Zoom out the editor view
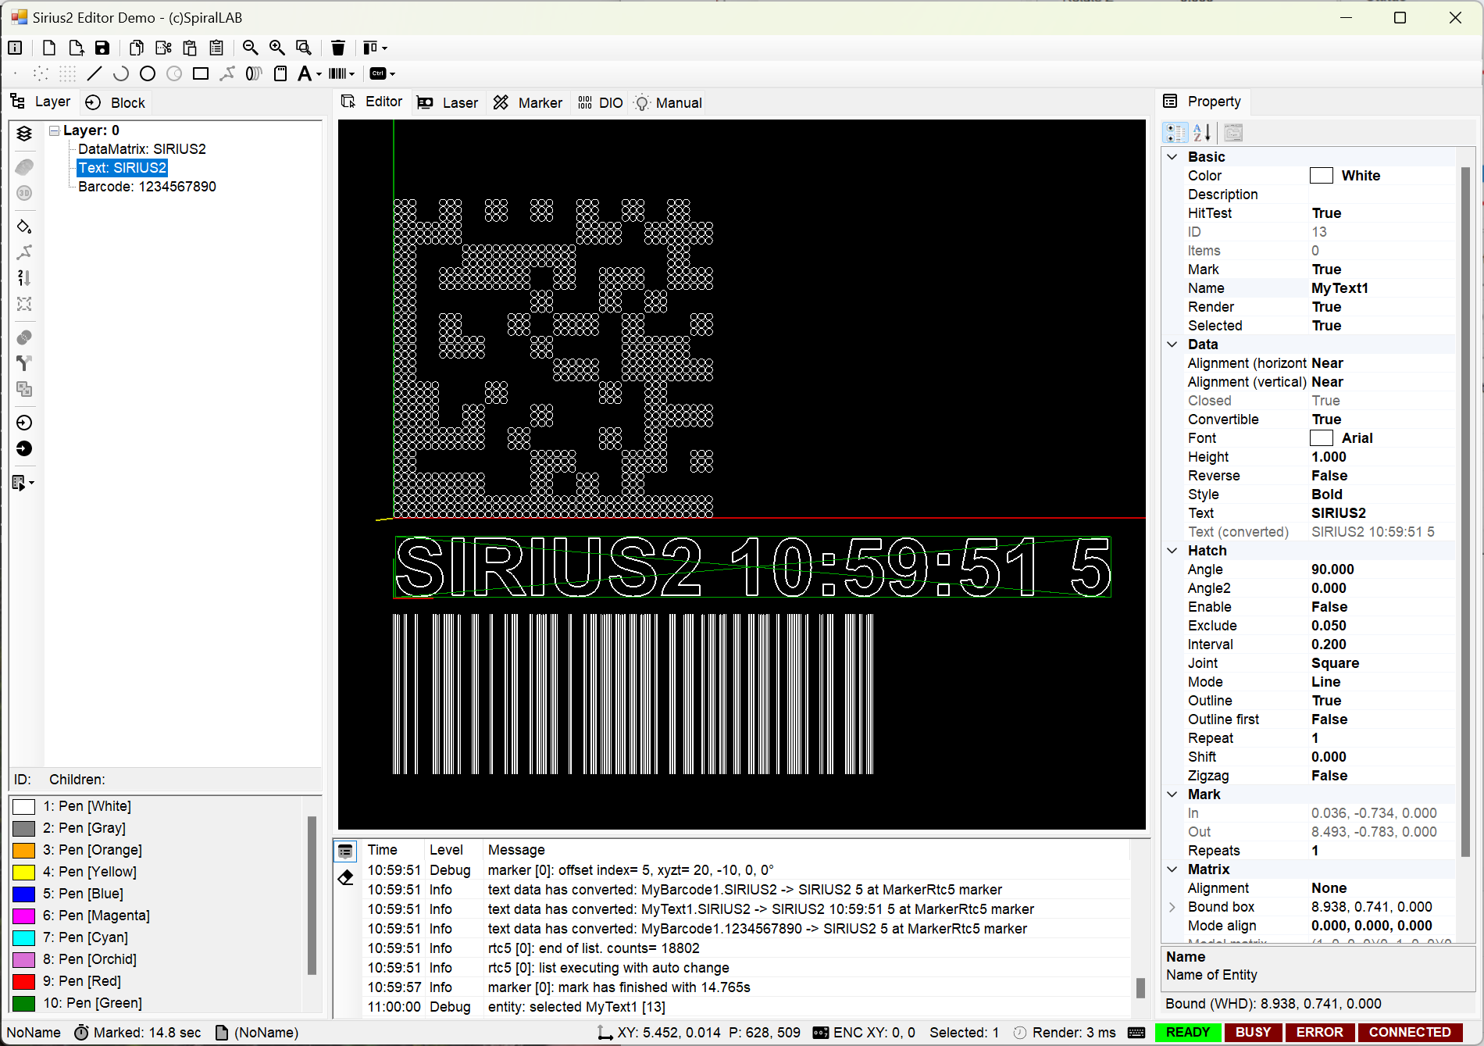 [x=251, y=48]
